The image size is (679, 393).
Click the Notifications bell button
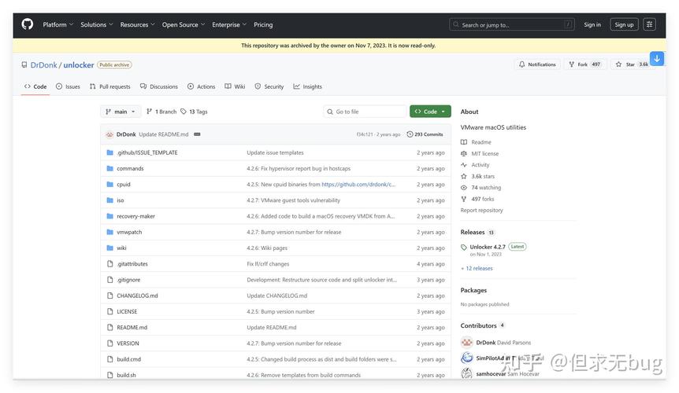(537, 64)
